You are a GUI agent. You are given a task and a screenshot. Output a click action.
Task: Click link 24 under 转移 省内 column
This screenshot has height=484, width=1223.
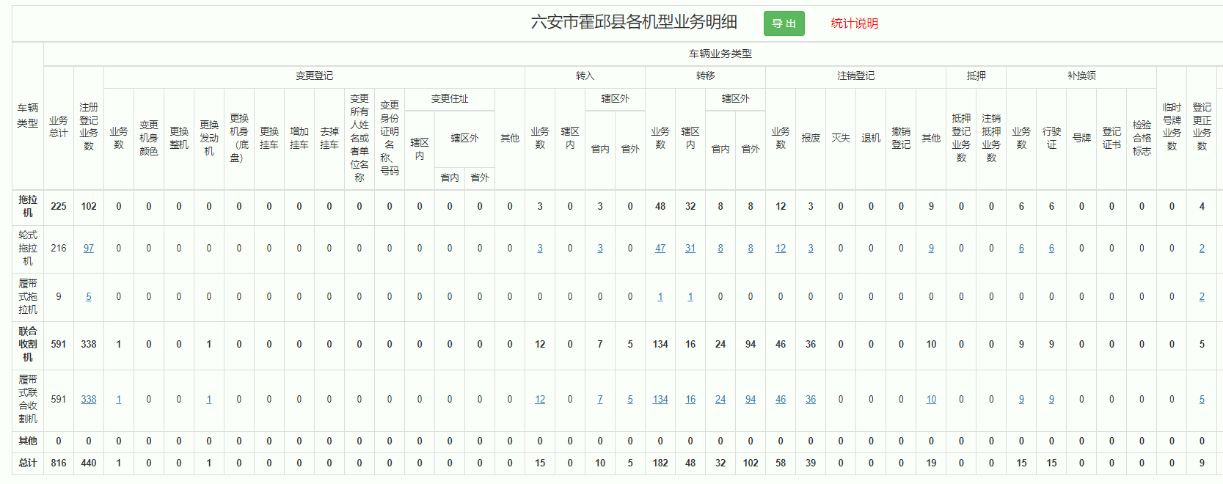pyautogui.click(x=720, y=400)
